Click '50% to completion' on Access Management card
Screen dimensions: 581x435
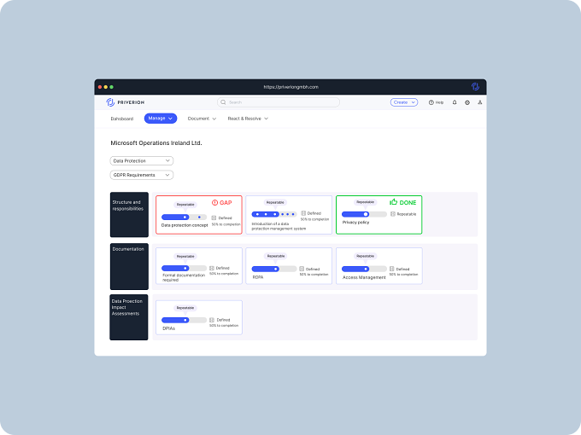403,275
